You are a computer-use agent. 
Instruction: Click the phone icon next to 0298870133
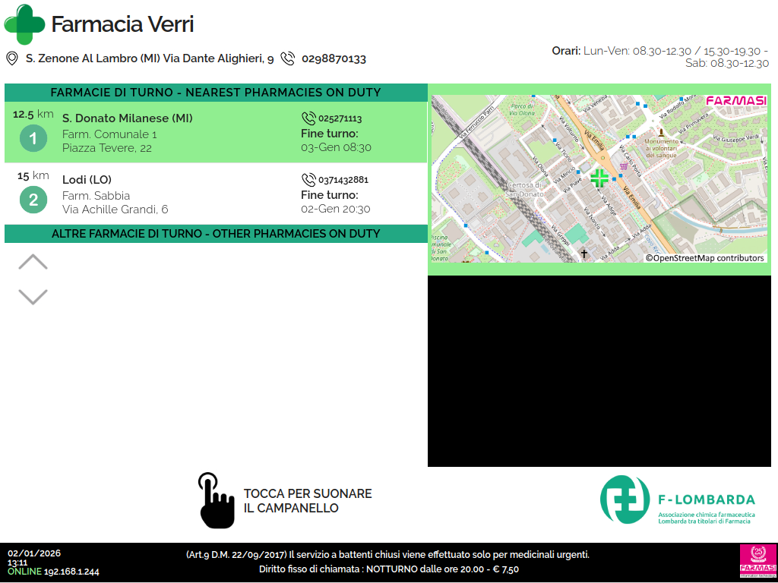pyautogui.click(x=288, y=58)
